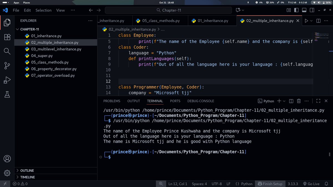Collapse the CHAPTER-11 folder section

[56, 29]
